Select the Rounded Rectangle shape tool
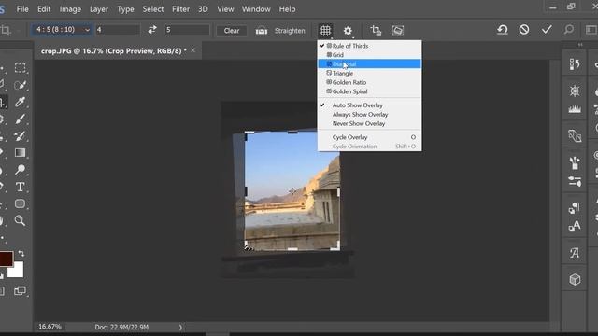598x336 pixels. pyautogui.click(x=21, y=203)
